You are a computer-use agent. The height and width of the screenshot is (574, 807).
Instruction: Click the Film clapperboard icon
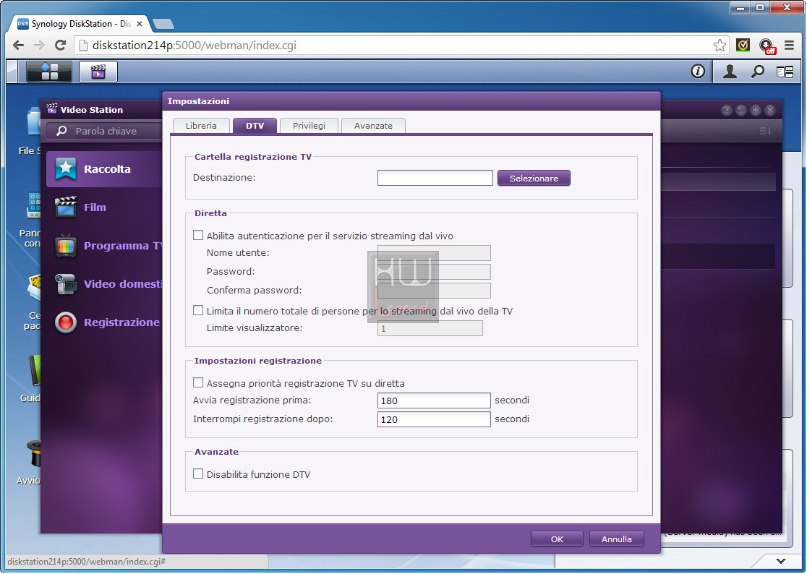tap(66, 207)
